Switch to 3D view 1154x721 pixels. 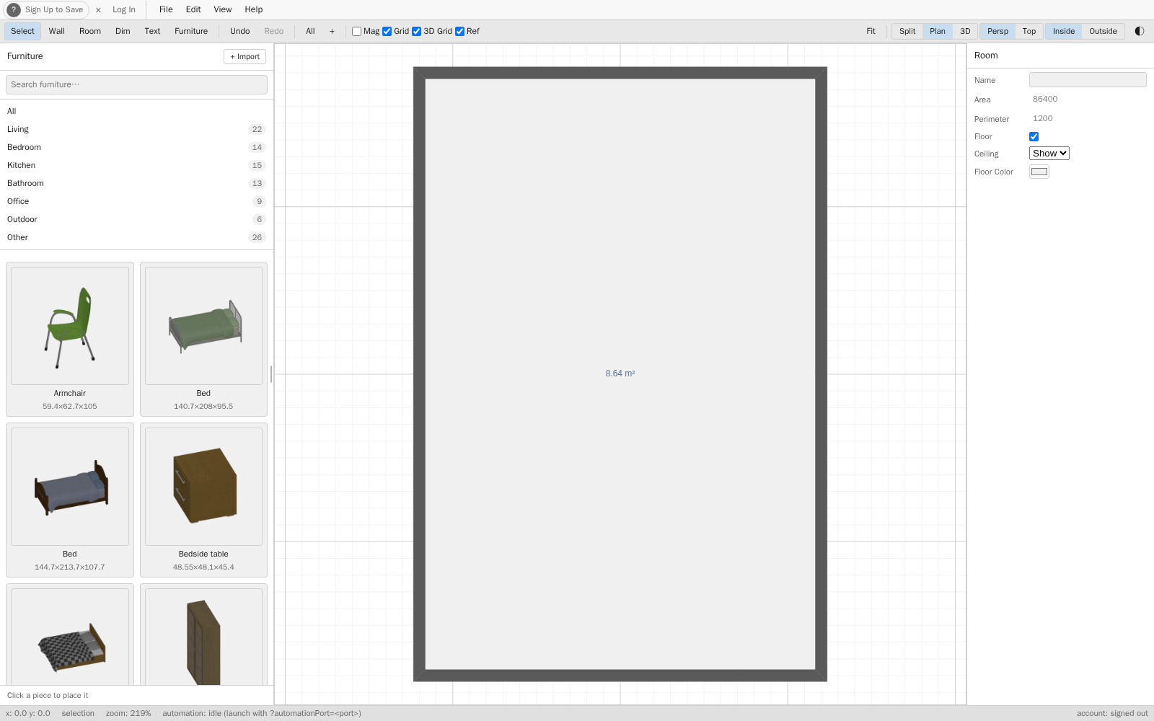click(965, 31)
